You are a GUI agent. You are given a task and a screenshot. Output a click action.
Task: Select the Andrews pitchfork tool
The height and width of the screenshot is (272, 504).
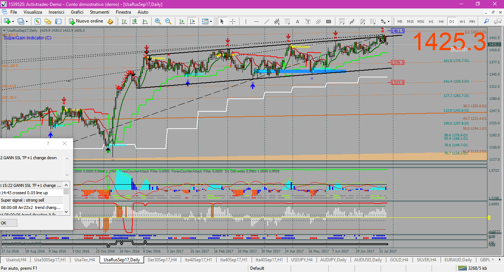tap(353, 21)
